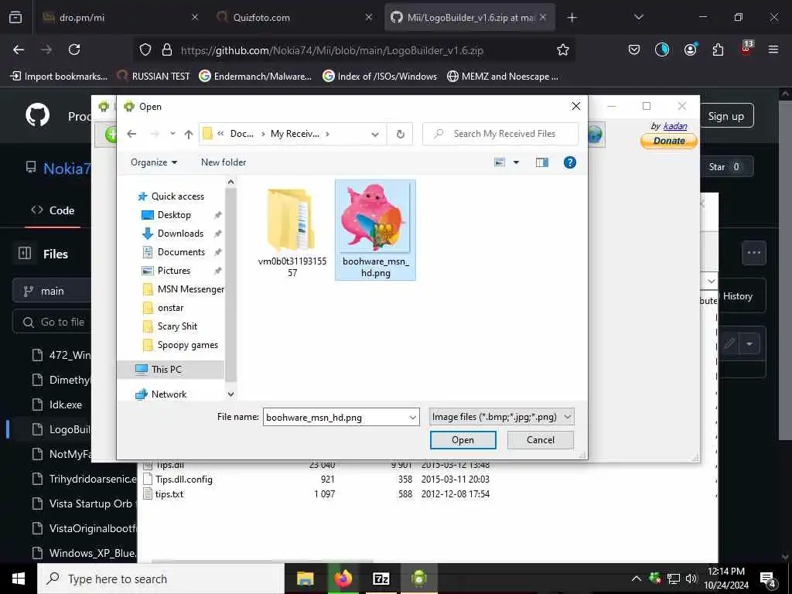Toggle the preview pane icon
Viewport: 792px width, 594px height.
tap(542, 162)
